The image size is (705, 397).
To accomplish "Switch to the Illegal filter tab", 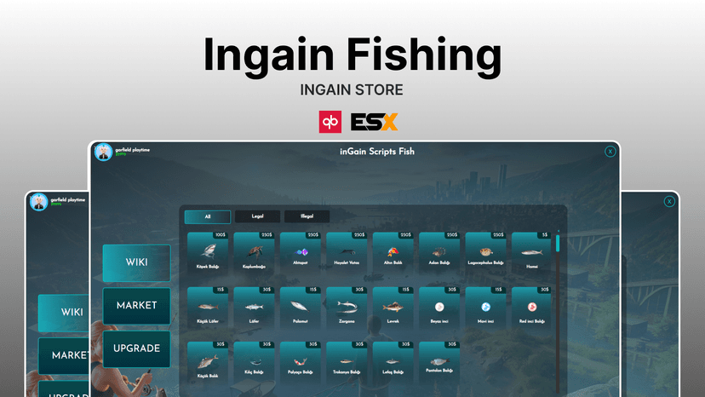I will pyautogui.click(x=307, y=216).
